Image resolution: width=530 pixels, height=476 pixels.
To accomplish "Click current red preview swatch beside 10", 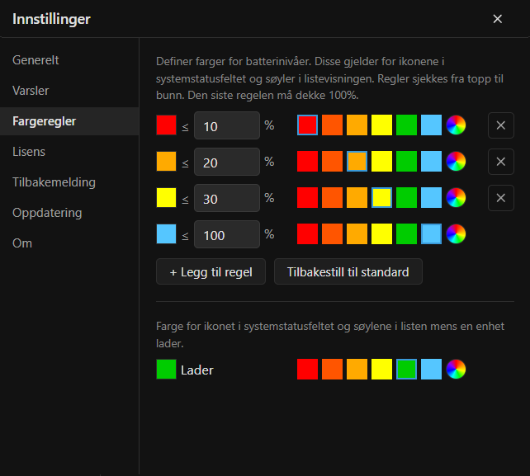I will pos(166,125).
